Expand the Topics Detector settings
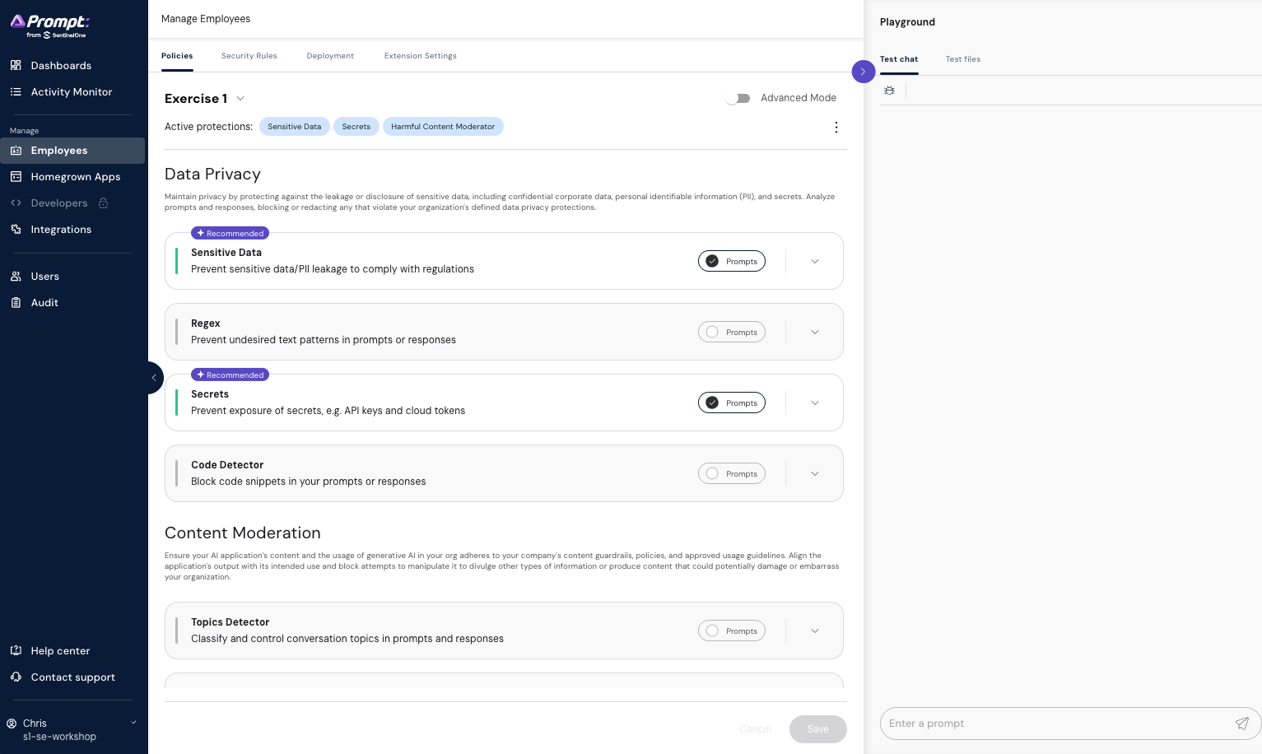 [x=814, y=631]
